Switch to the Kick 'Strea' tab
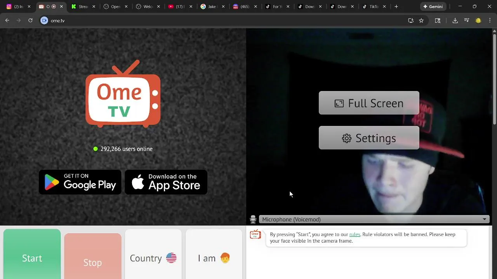Image resolution: width=497 pixels, height=279 pixels. coord(83,7)
